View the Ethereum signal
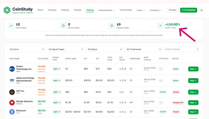Screen dimensions: 209x119 tap(193, 112)
